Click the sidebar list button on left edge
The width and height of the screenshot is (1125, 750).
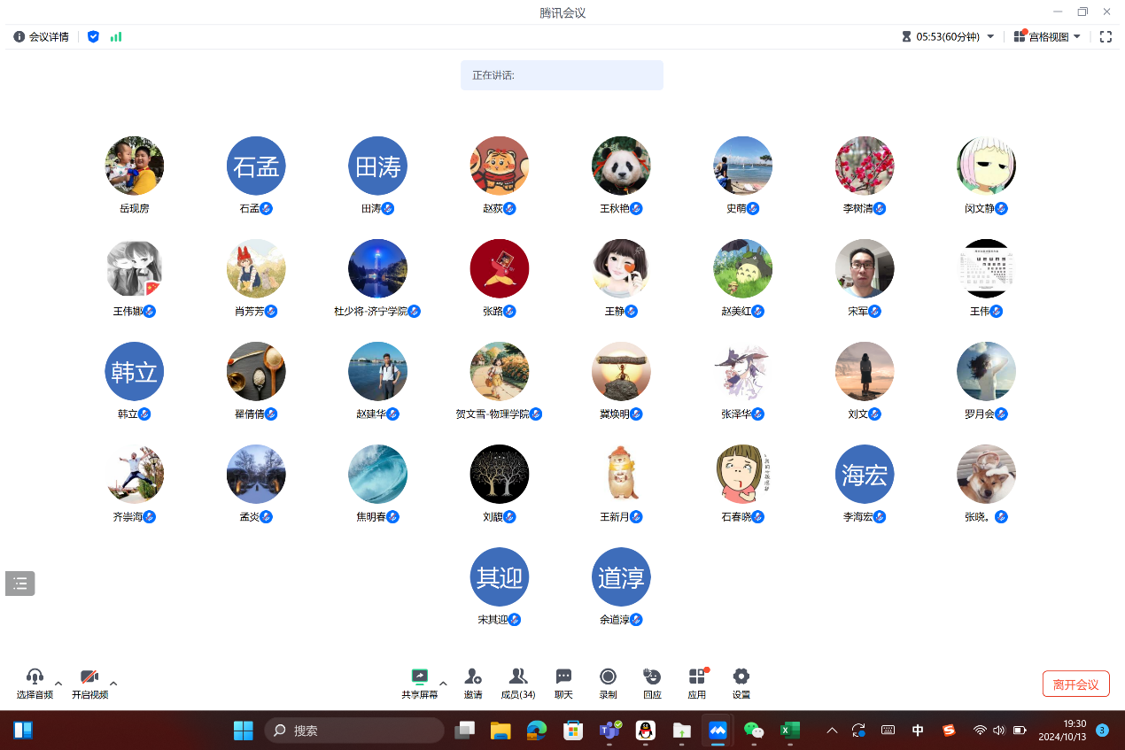click(19, 583)
